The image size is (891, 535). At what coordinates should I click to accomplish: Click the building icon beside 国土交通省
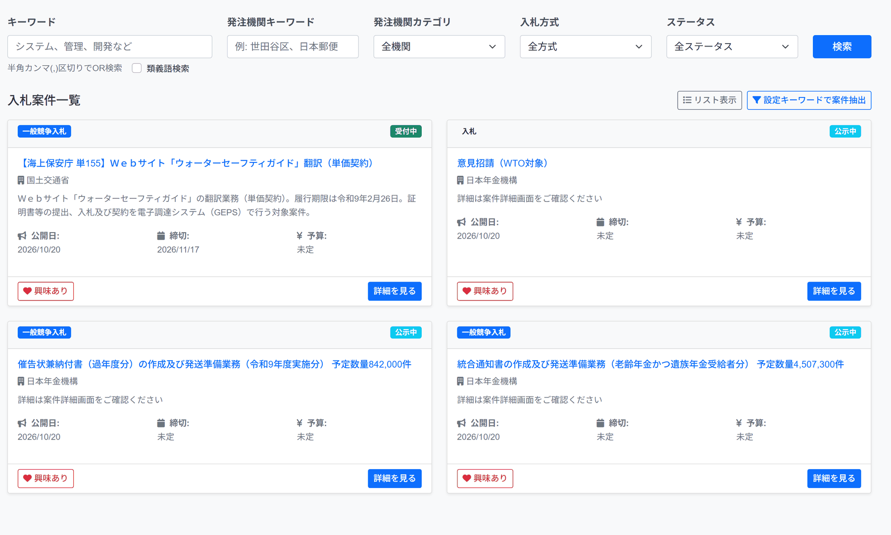(x=21, y=180)
